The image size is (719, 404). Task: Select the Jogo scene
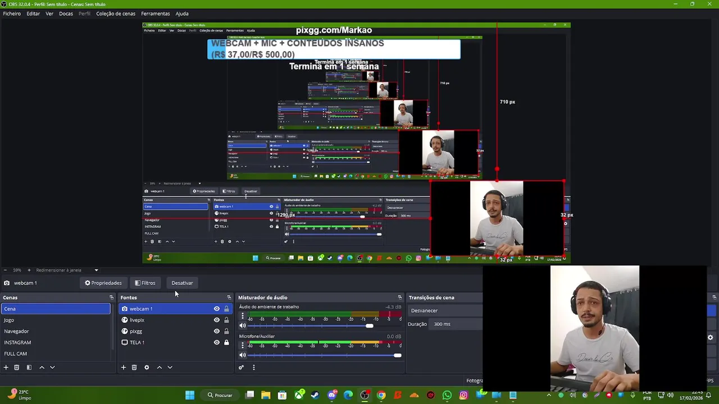[x=56, y=320]
